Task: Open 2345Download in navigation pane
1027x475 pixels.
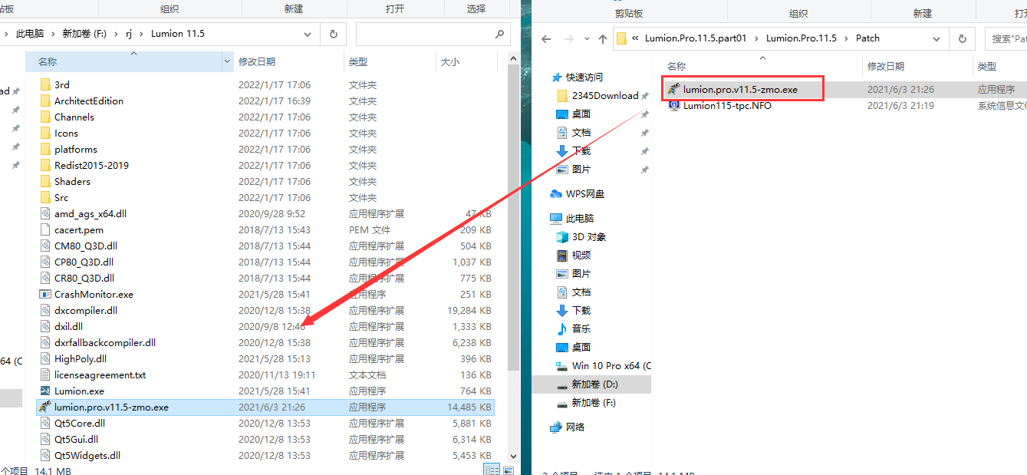Action: (x=605, y=96)
